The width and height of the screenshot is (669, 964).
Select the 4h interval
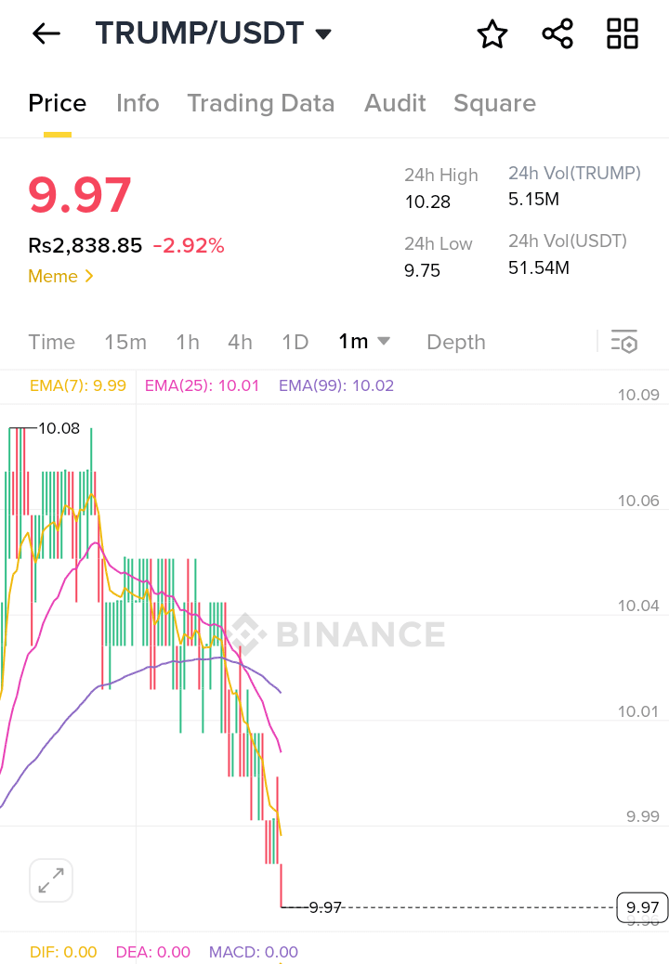[240, 342]
